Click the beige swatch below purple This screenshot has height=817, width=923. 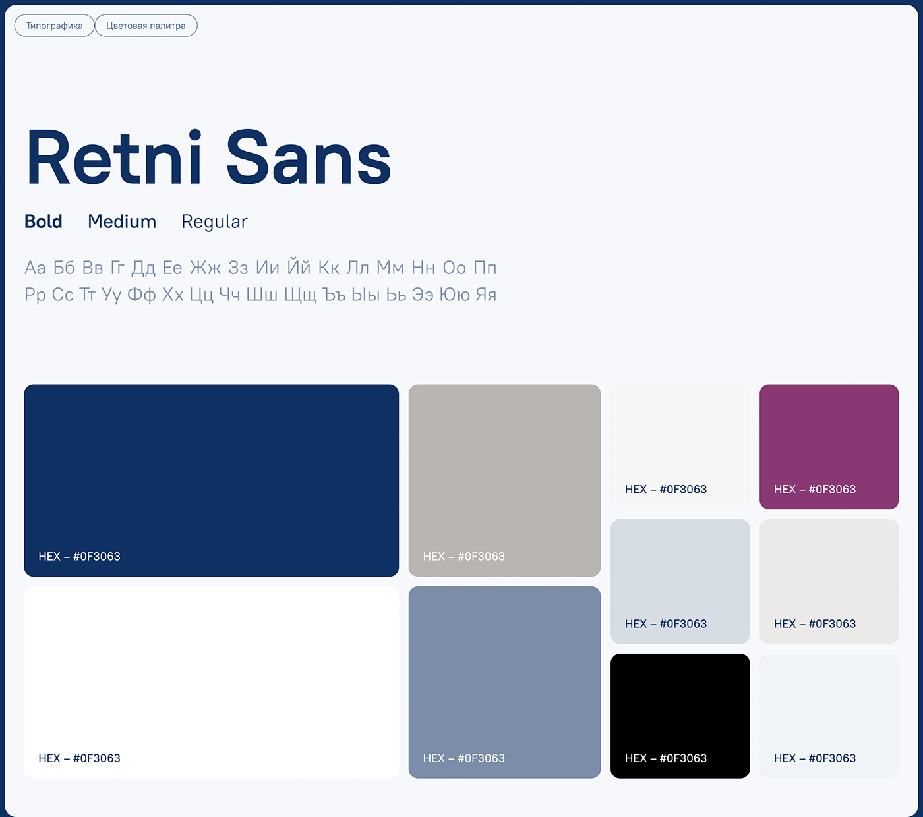click(829, 581)
